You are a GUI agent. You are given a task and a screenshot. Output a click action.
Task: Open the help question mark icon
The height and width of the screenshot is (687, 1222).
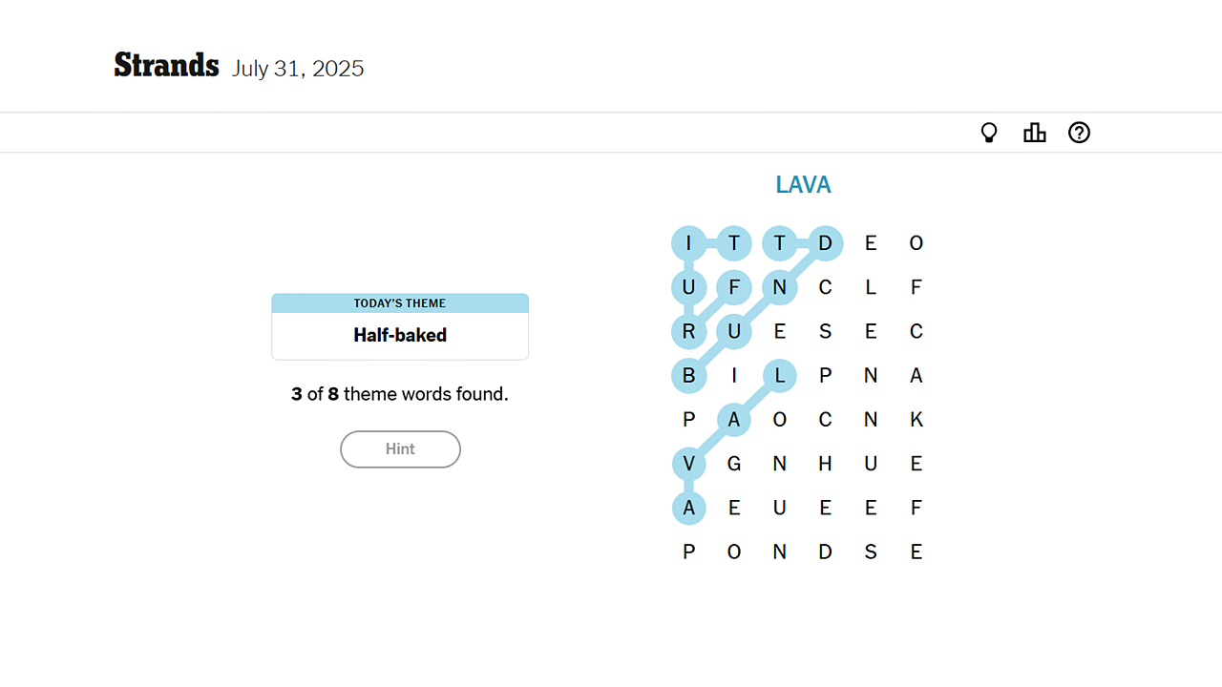[x=1079, y=133]
